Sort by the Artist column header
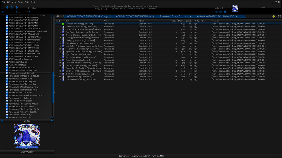Image resolution: width=282 pixels, height=158 pixels. pyautogui.click(x=120, y=21)
